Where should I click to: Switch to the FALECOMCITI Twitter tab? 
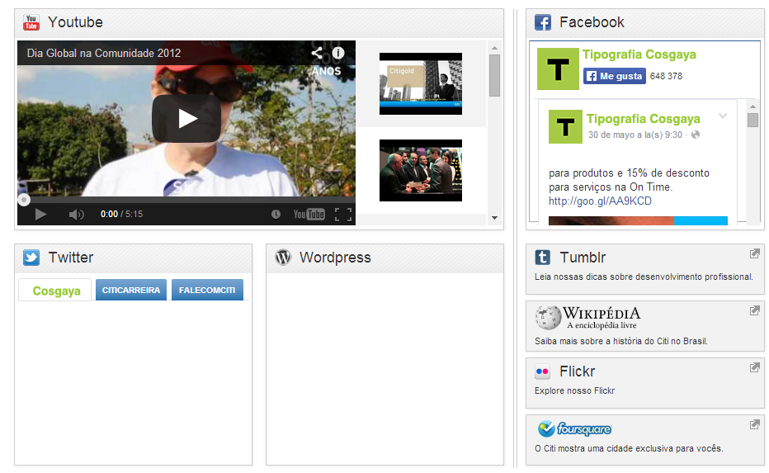coord(207,291)
